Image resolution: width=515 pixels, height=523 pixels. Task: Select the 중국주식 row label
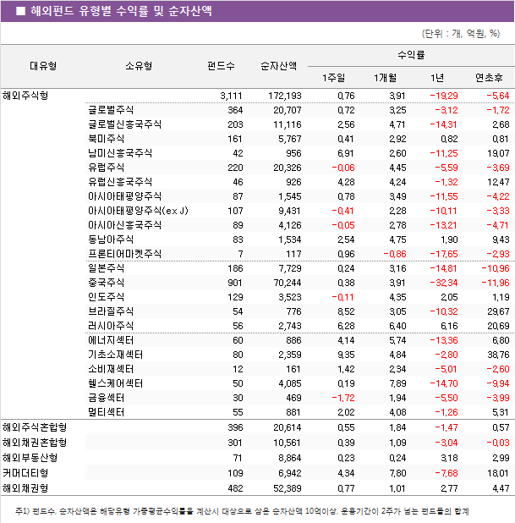(106, 283)
